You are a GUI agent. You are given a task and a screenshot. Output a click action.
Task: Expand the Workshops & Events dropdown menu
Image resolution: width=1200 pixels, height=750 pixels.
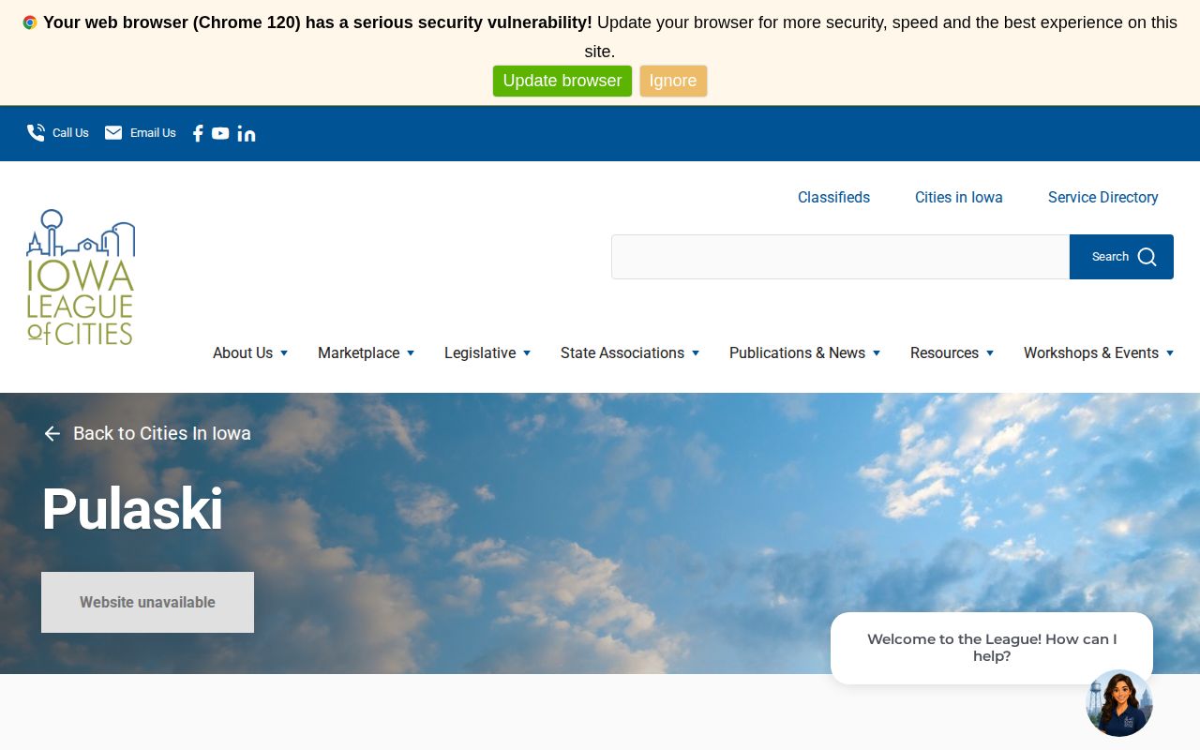coord(1099,352)
